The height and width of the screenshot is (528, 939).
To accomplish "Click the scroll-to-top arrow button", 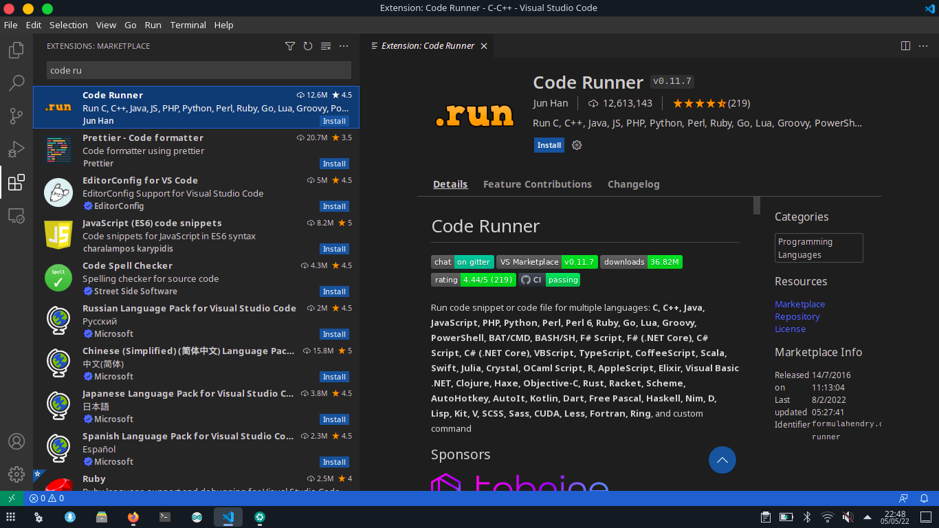I will (722, 460).
